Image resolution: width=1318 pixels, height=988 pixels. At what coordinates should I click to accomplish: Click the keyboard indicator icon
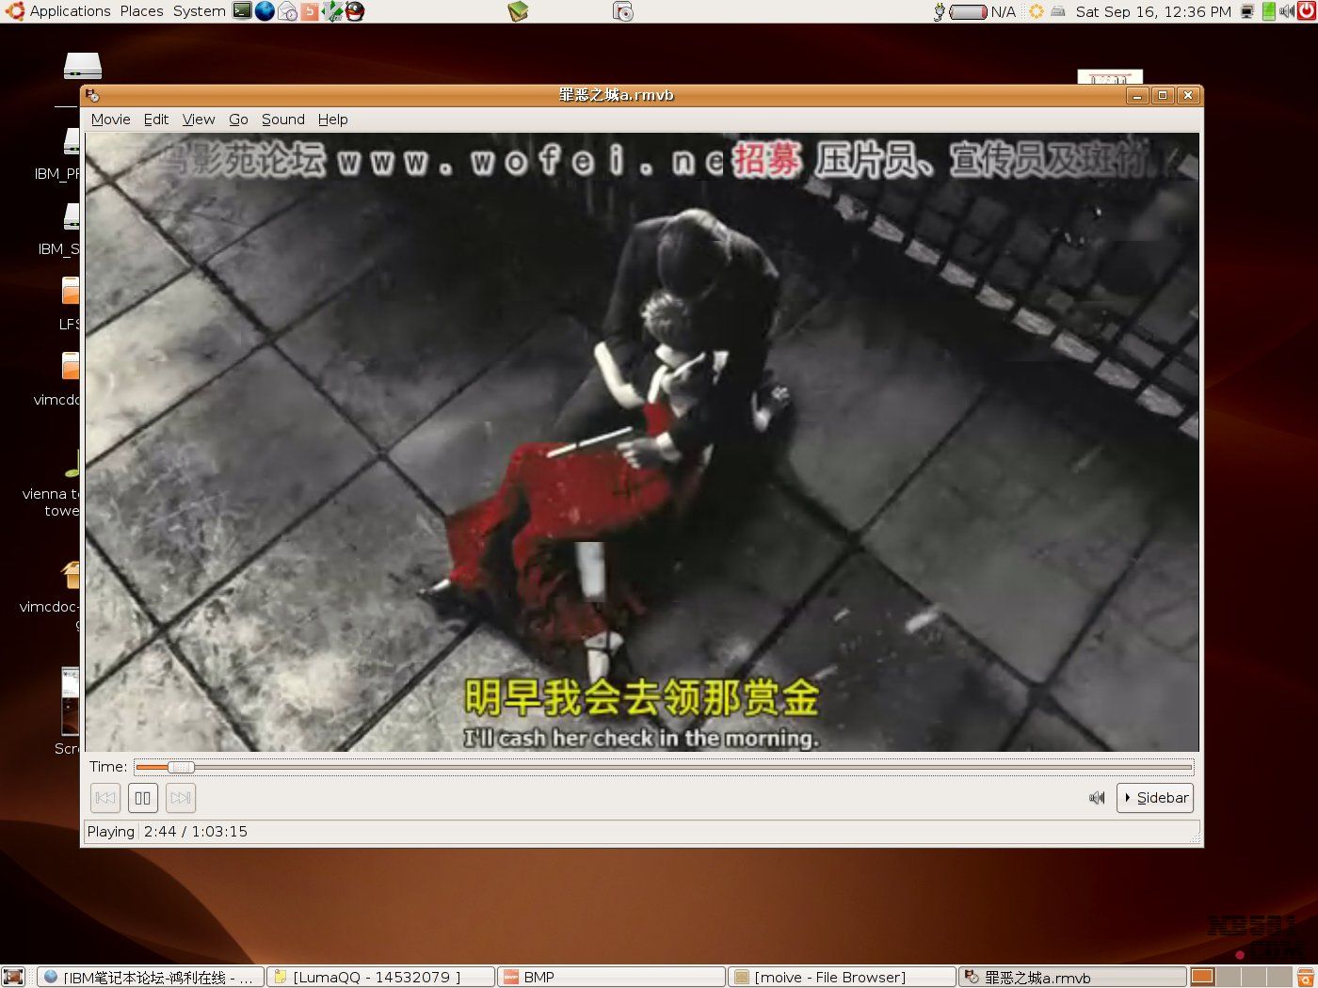tap(1058, 11)
